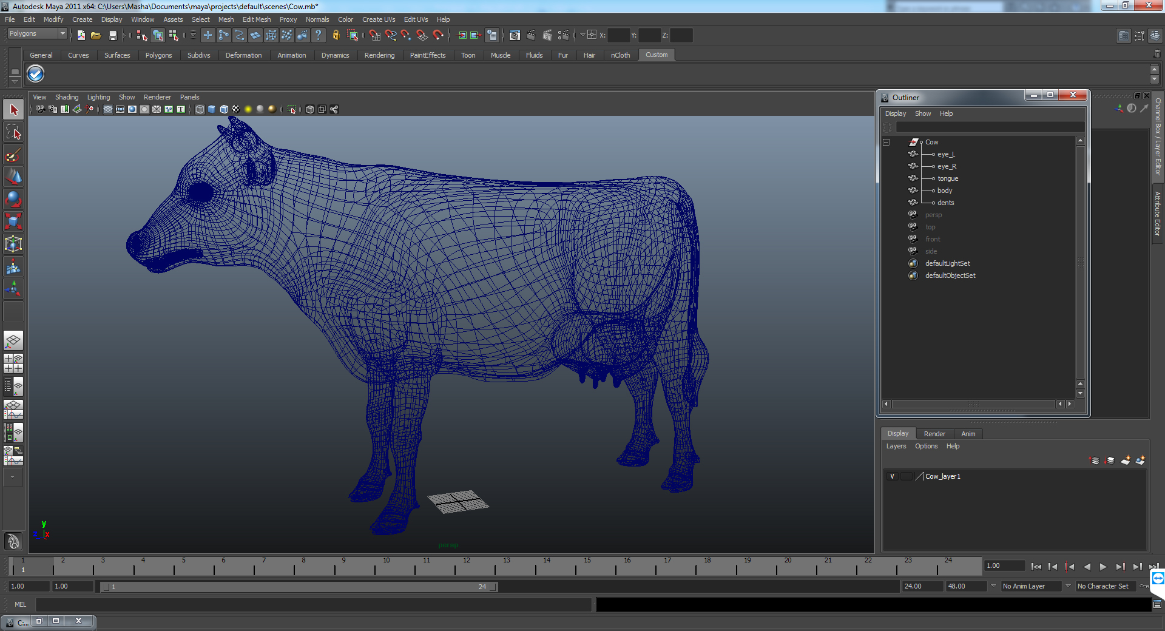The height and width of the screenshot is (631, 1165).
Task: Select the Move tool in the toolbox
Action: (13, 177)
